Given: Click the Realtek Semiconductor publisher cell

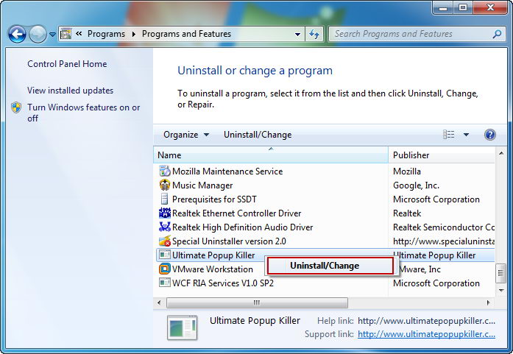Looking at the screenshot, I should point(444,227).
